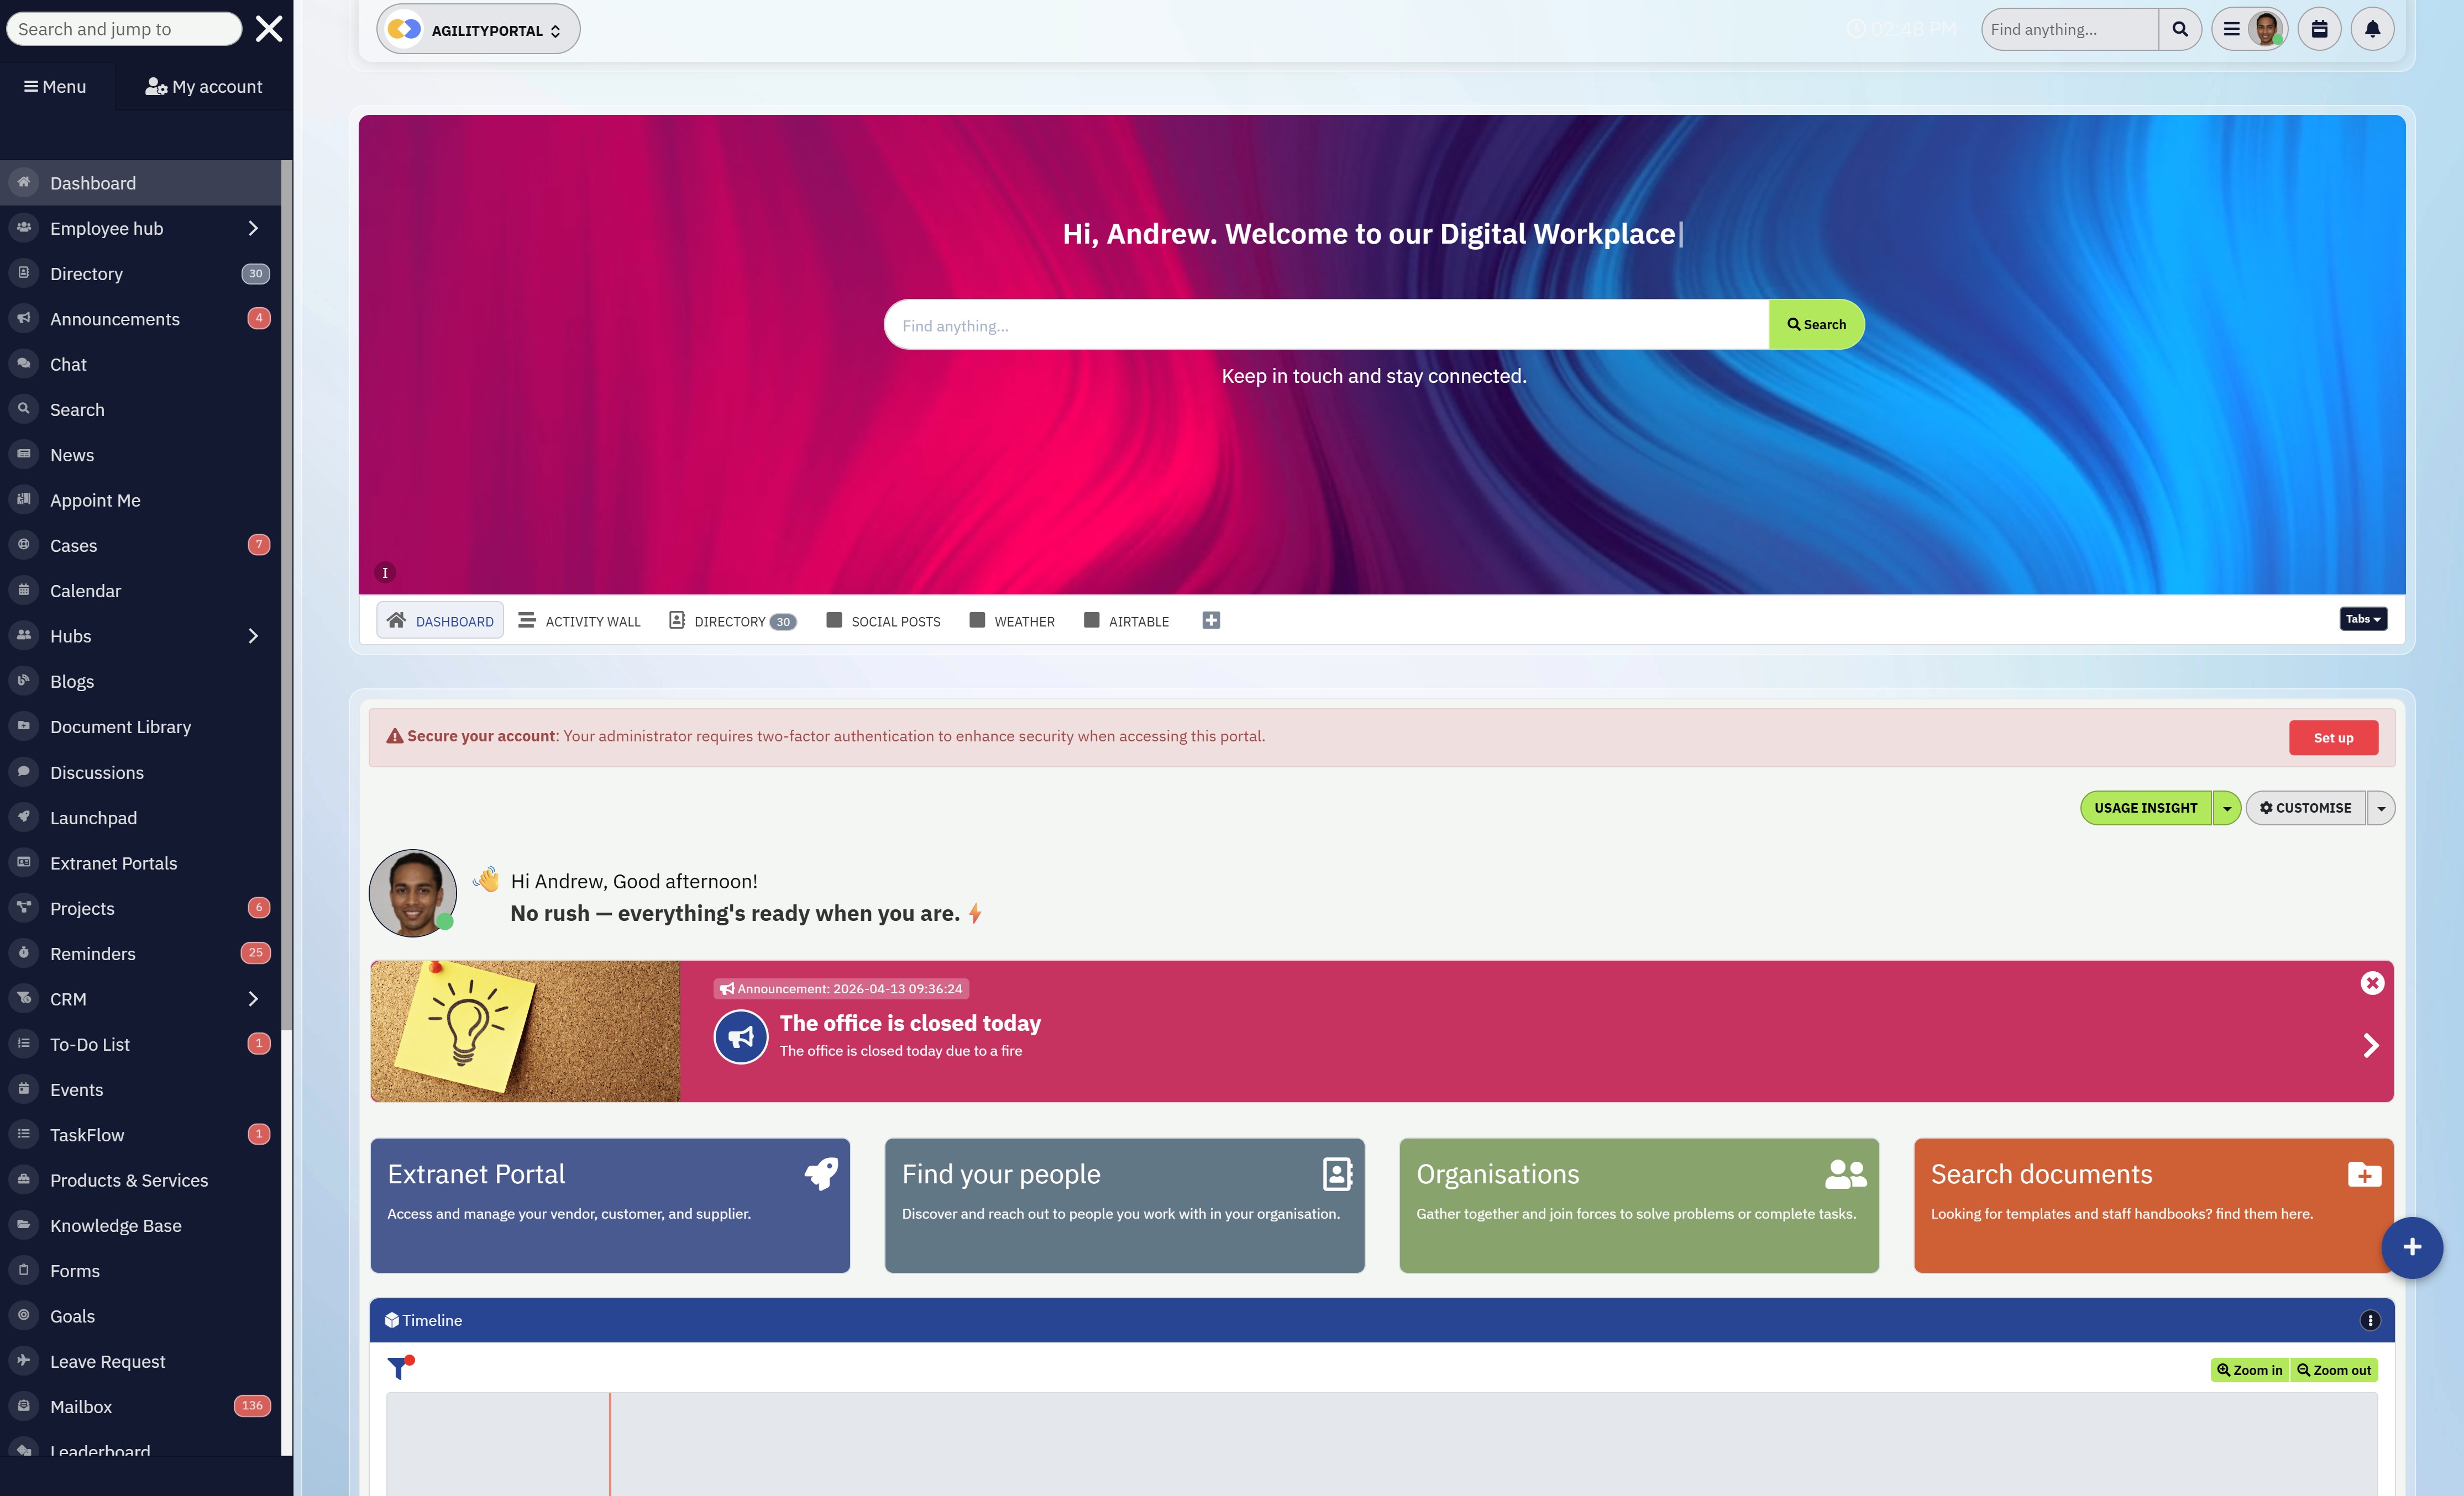The height and width of the screenshot is (1496, 2464).
Task: Dismiss the office closed announcement banner
Action: coord(2372,983)
